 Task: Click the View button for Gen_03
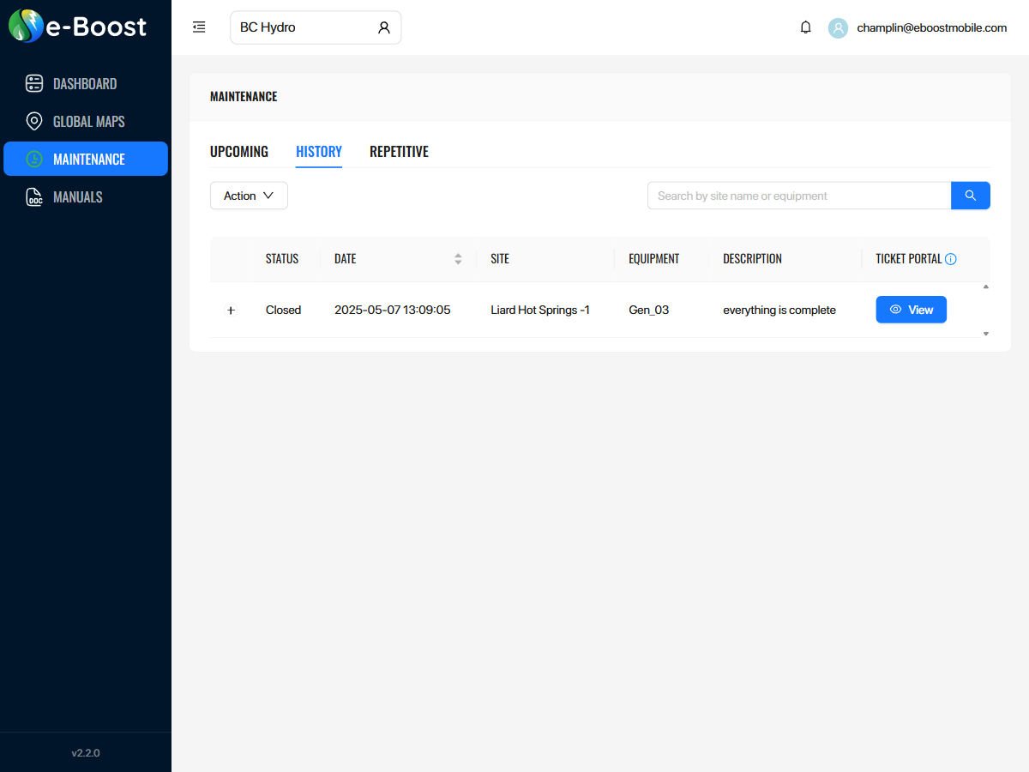point(911,310)
